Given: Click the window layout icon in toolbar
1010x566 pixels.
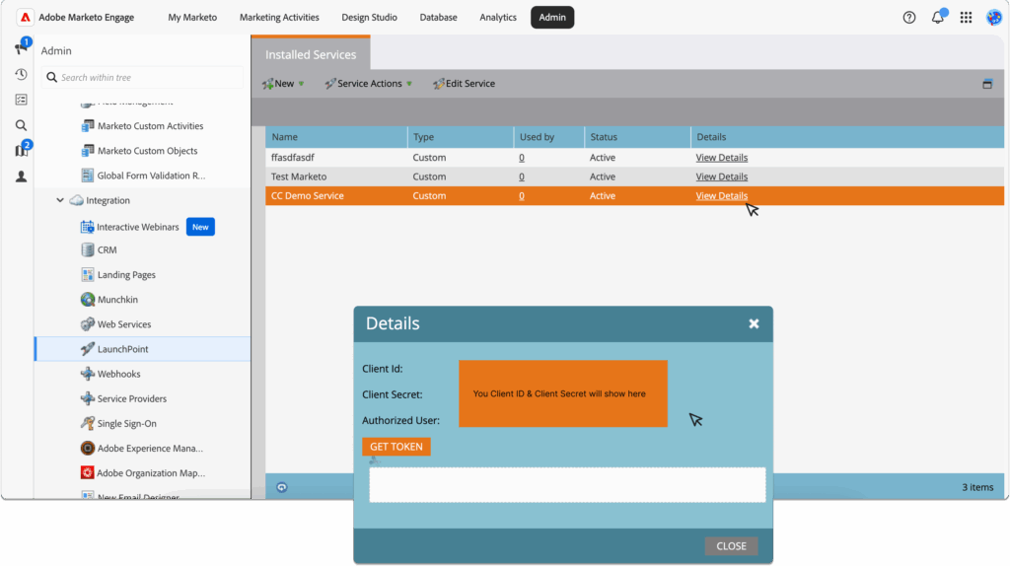Looking at the screenshot, I should coord(987,84).
